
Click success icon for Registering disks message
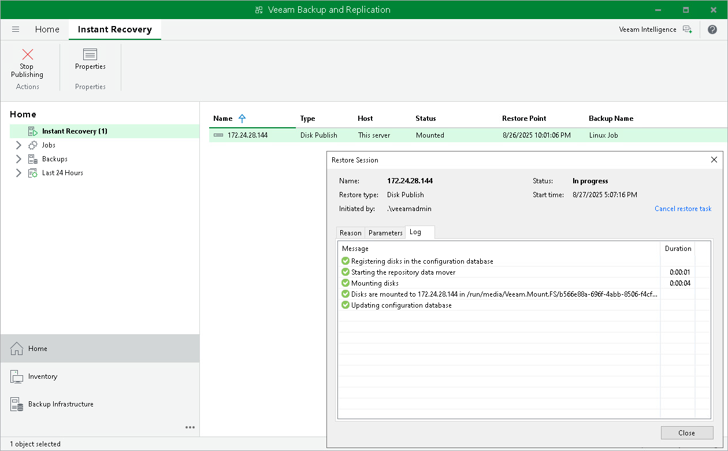click(346, 261)
